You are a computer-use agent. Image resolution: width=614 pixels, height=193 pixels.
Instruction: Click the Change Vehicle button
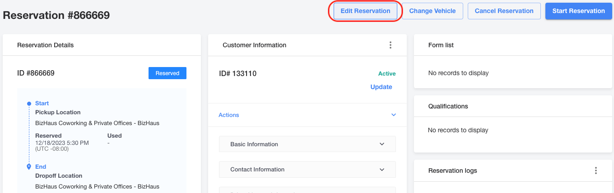click(433, 11)
